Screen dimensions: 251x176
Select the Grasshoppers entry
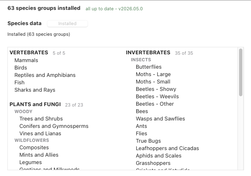(x=153, y=163)
